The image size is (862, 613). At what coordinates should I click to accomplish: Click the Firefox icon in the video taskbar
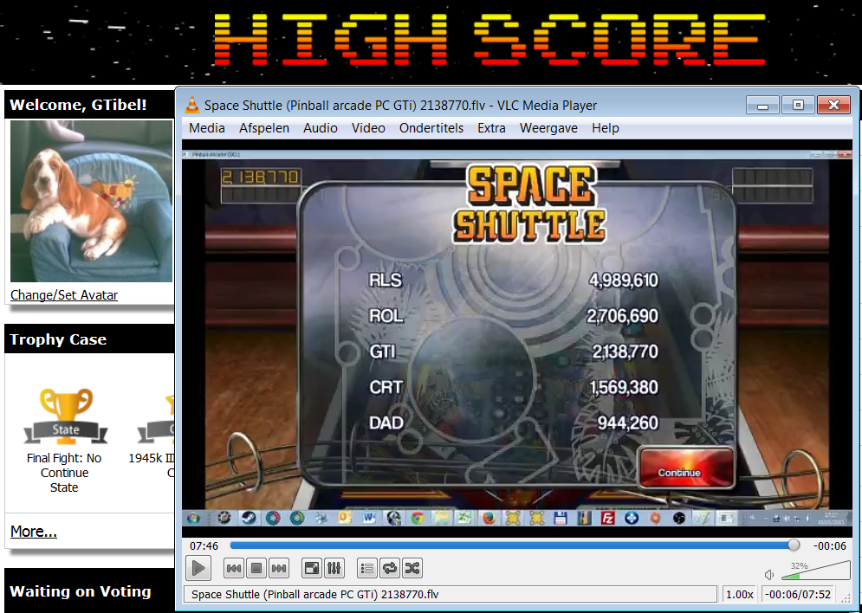click(489, 518)
